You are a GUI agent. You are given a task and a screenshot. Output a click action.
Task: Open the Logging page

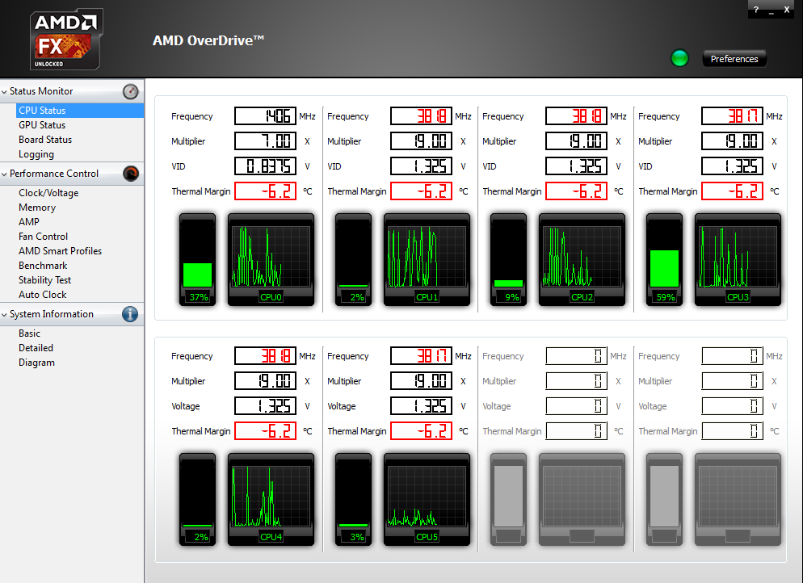click(36, 154)
